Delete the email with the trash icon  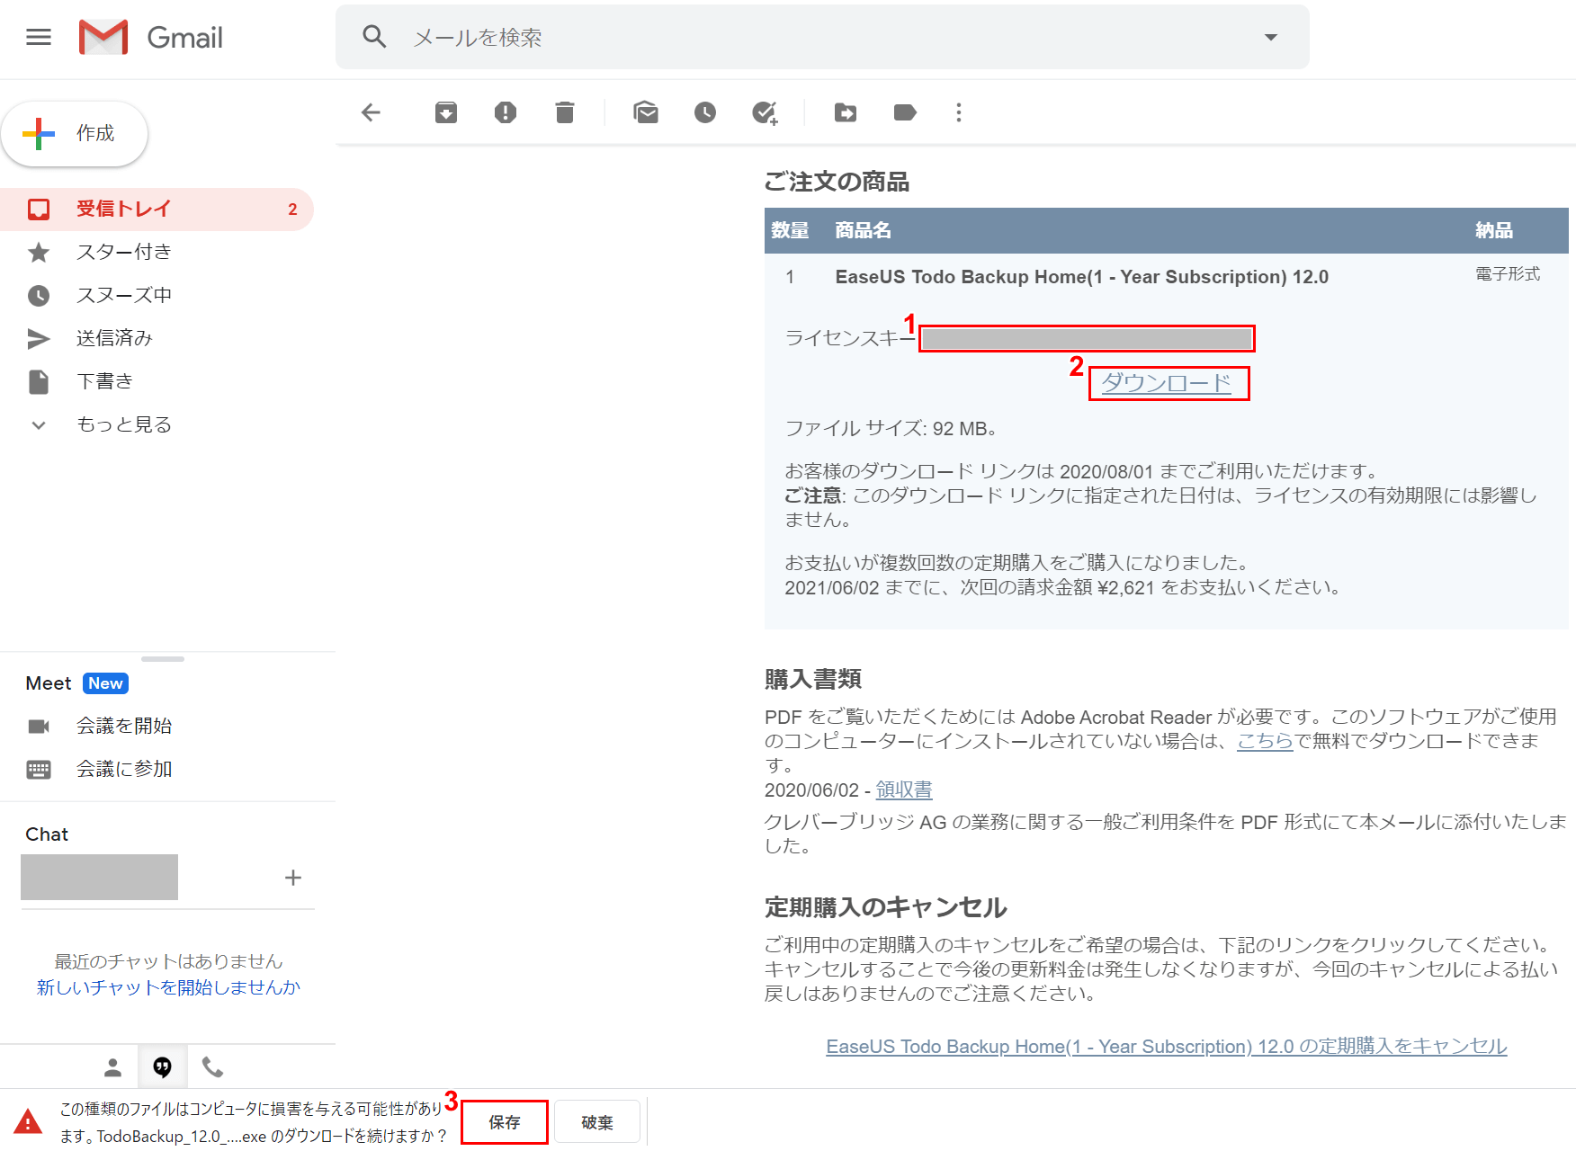point(565,112)
